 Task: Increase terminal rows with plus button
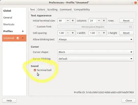pos(104,21)
